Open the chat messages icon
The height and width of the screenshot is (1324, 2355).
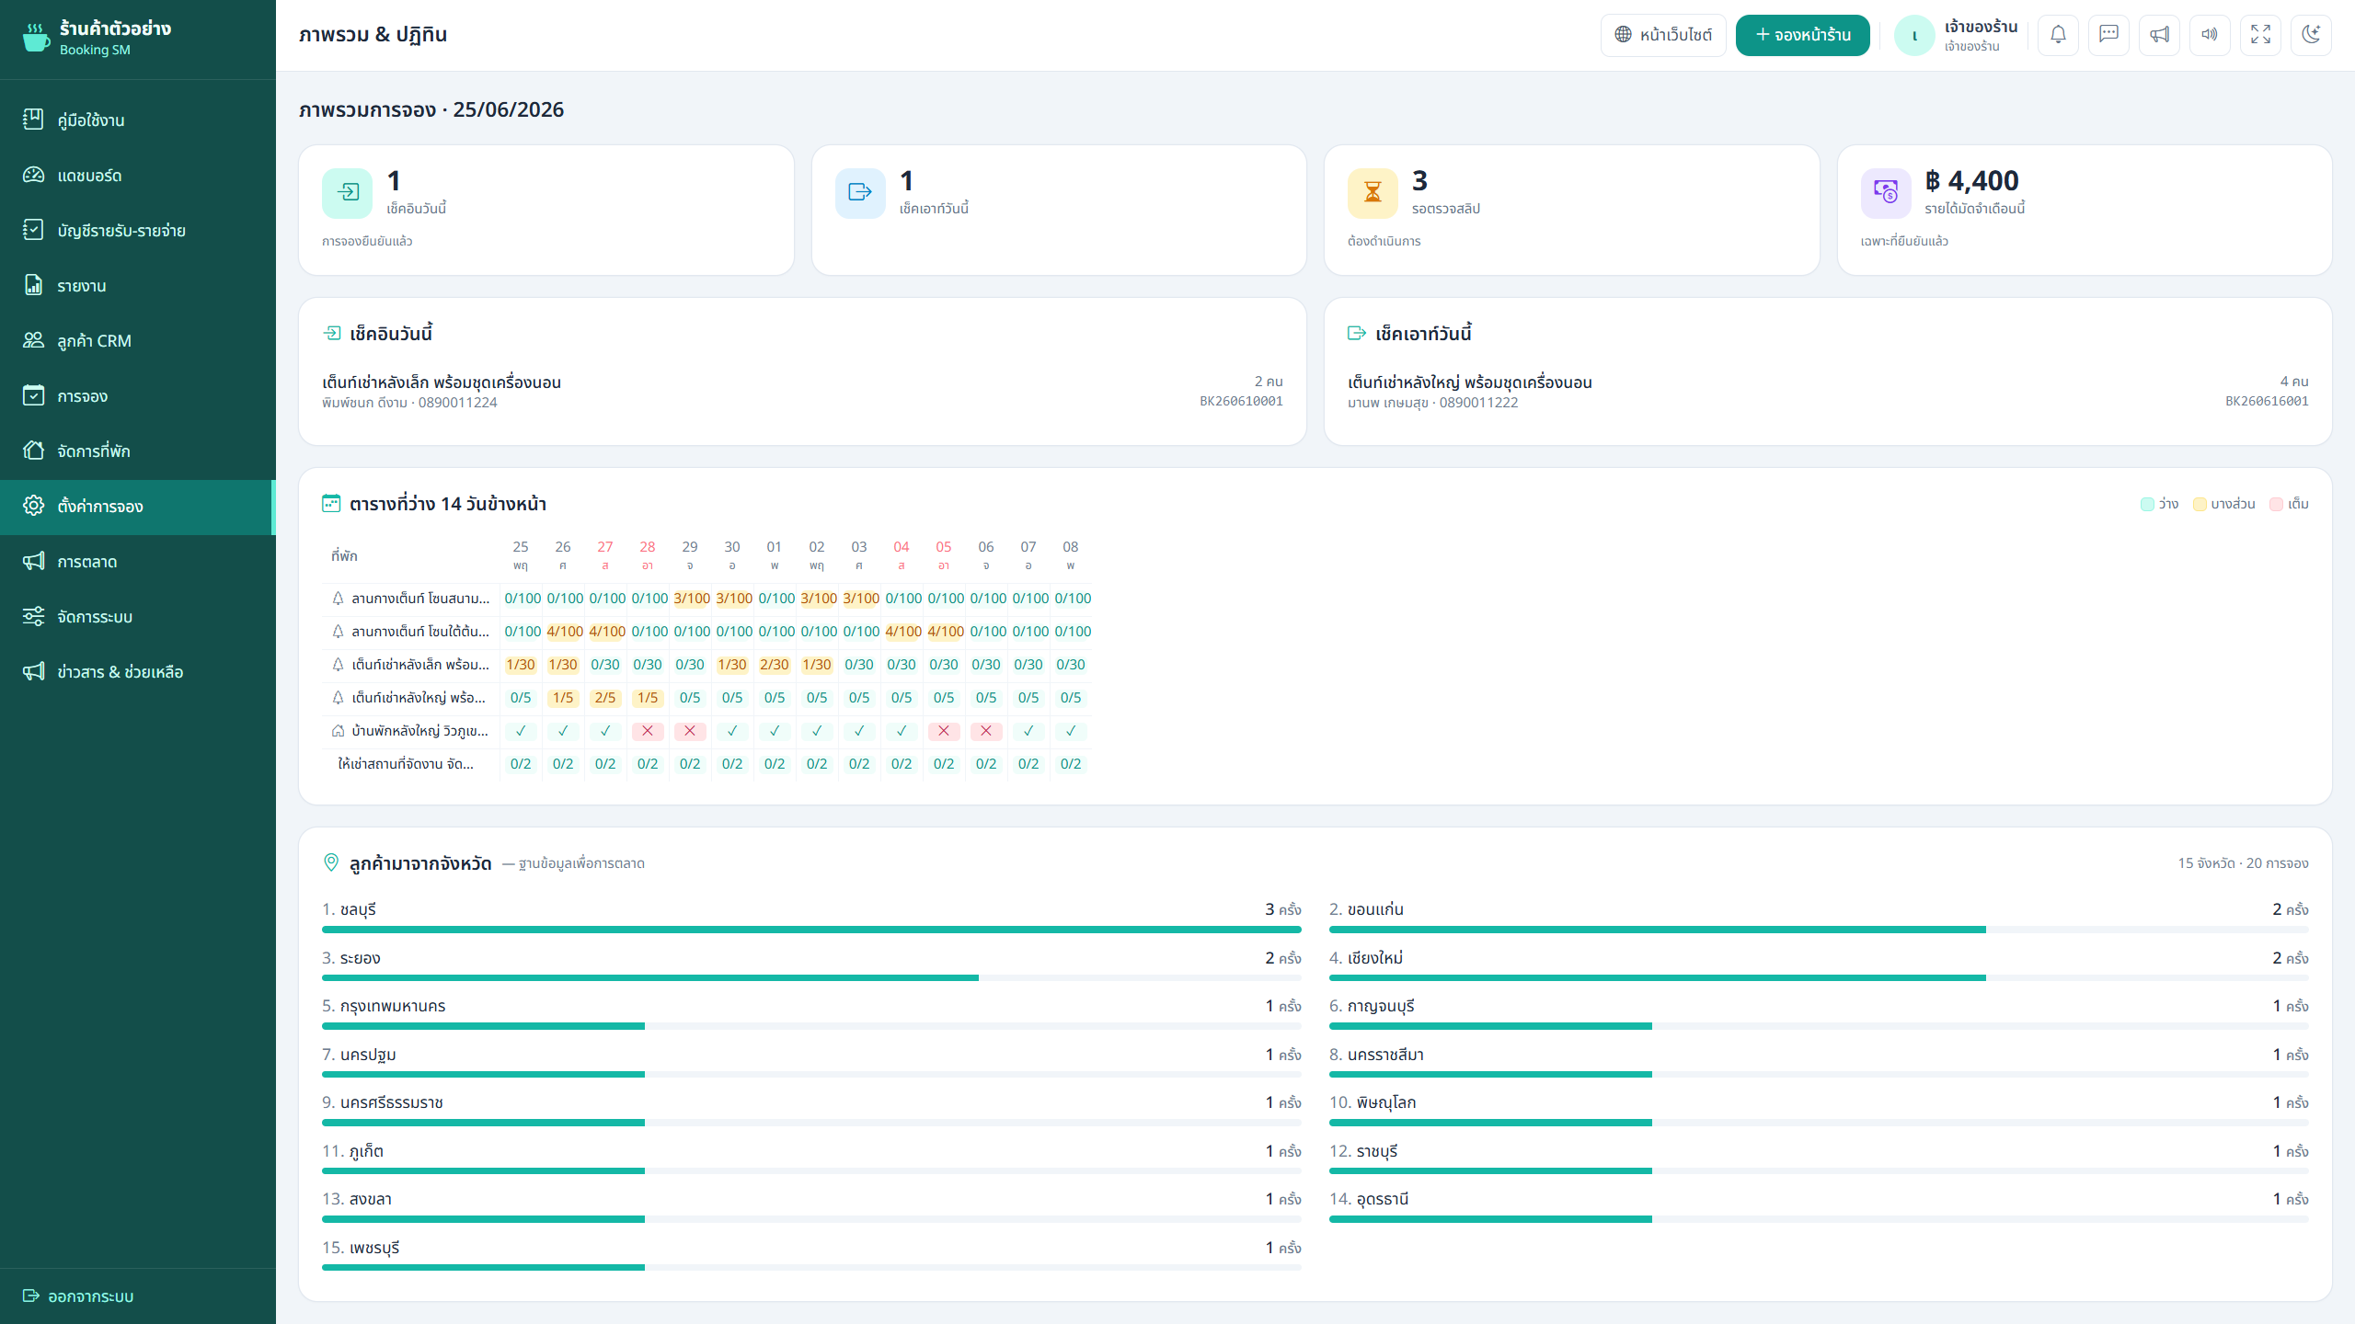(2108, 35)
